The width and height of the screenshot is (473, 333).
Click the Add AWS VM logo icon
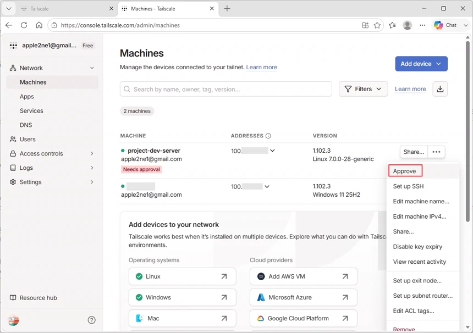(x=261, y=276)
